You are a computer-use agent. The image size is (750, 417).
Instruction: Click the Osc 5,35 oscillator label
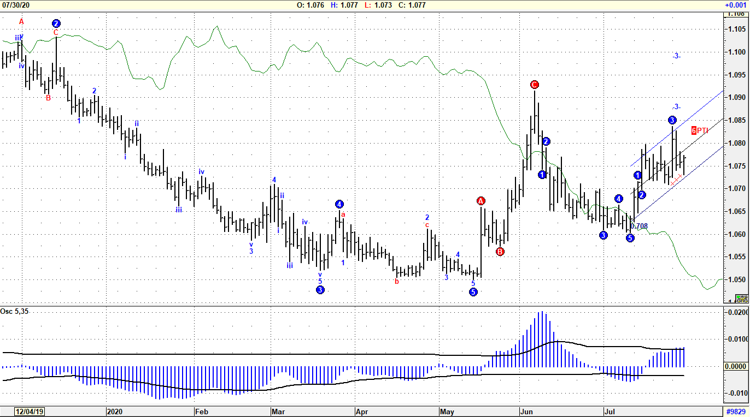(x=14, y=312)
